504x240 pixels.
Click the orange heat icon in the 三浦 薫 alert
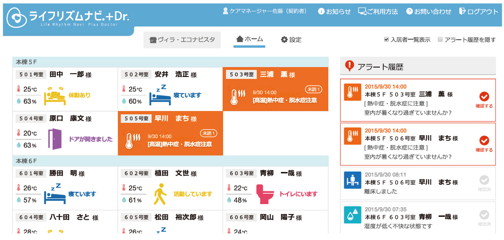(352, 92)
